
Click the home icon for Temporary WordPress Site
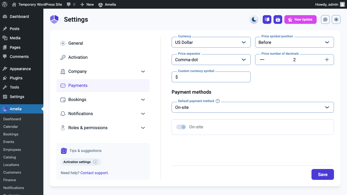coord(14,4)
